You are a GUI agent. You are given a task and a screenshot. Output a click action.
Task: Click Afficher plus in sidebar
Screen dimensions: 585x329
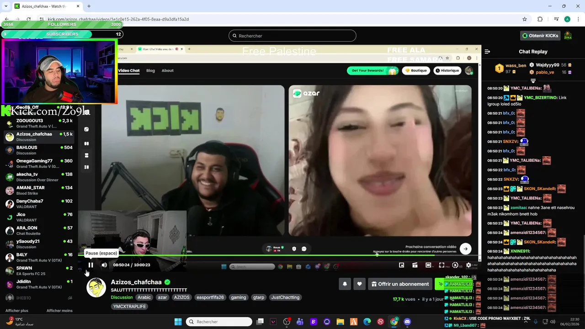coord(17,311)
